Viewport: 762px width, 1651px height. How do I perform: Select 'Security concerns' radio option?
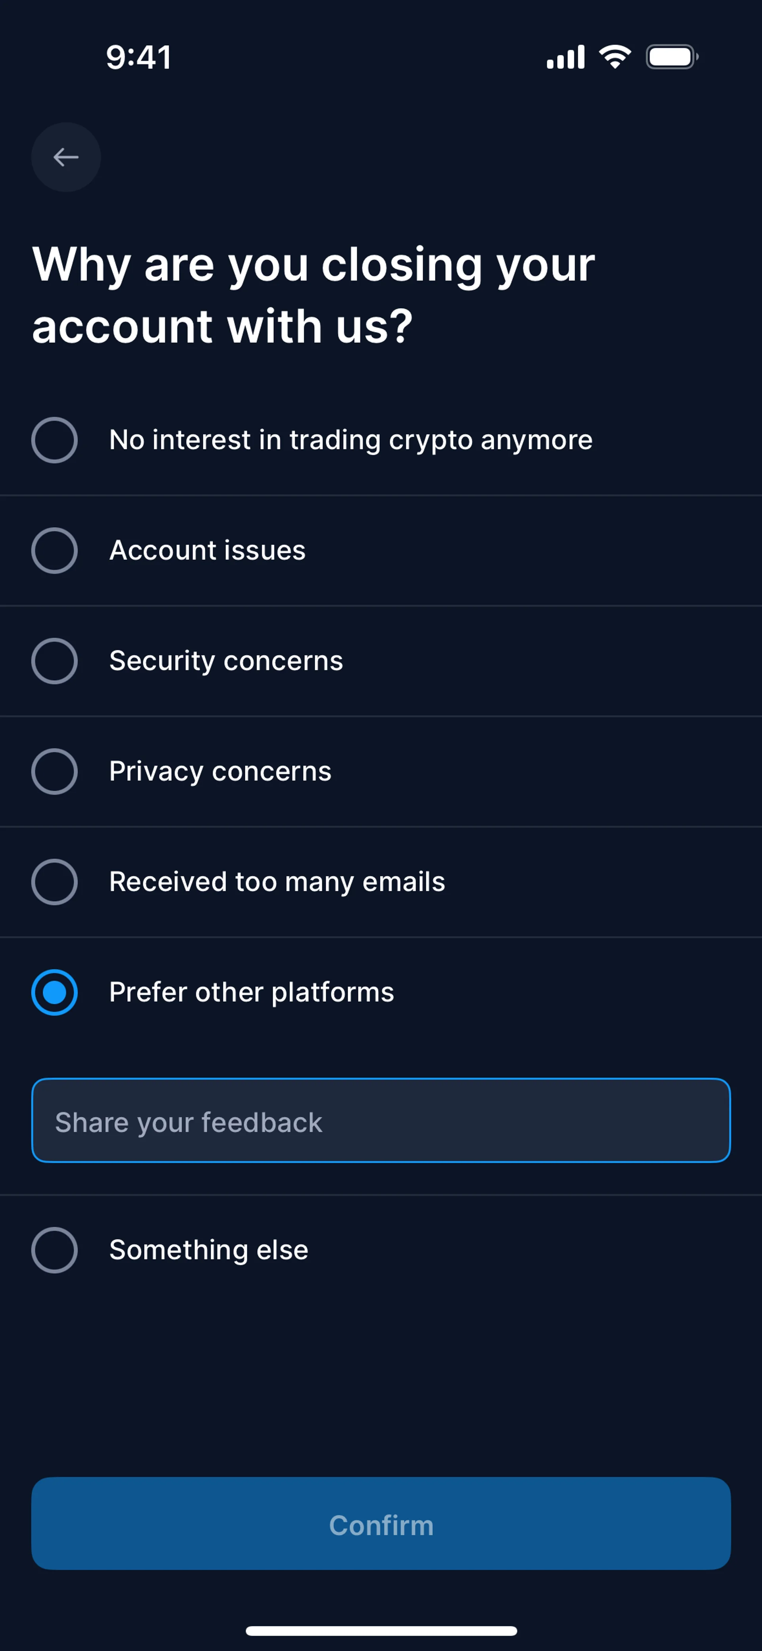(x=54, y=661)
